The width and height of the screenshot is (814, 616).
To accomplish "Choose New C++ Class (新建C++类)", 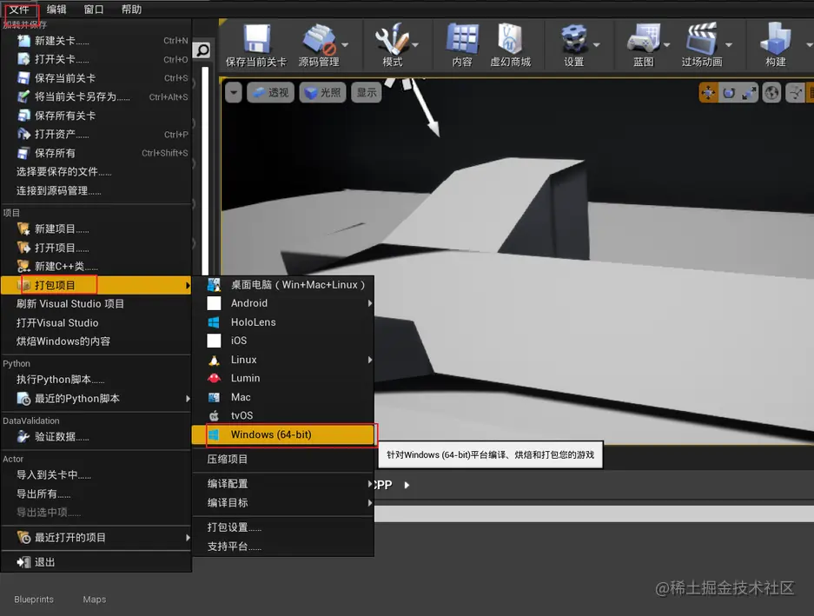I will (x=96, y=266).
